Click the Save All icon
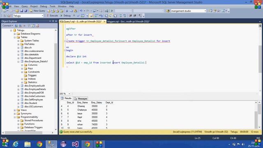This screenshot has width=263, height=148. (26, 11)
